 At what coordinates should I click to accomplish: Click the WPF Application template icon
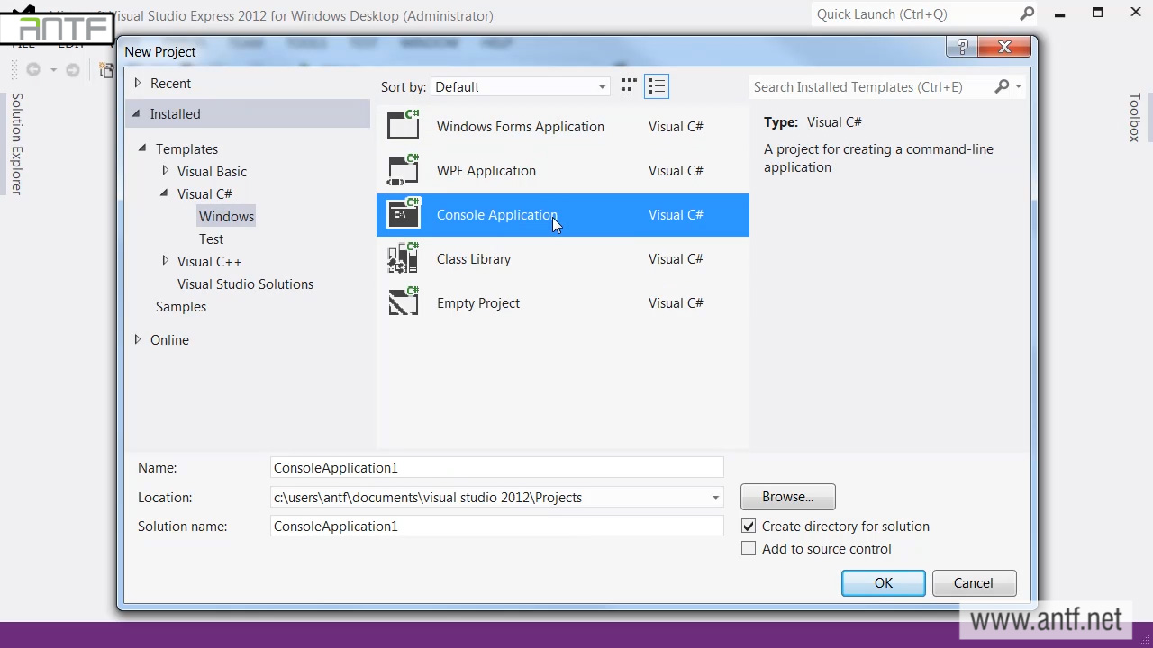coord(404,170)
